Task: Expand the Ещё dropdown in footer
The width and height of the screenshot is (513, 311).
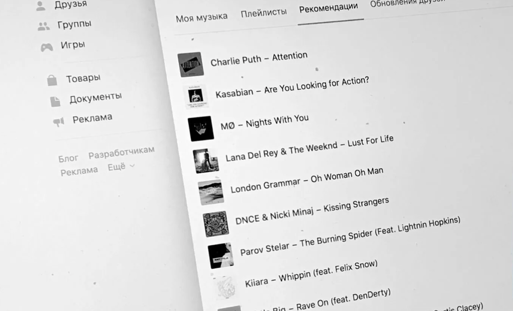Action: click(x=121, y=167)
